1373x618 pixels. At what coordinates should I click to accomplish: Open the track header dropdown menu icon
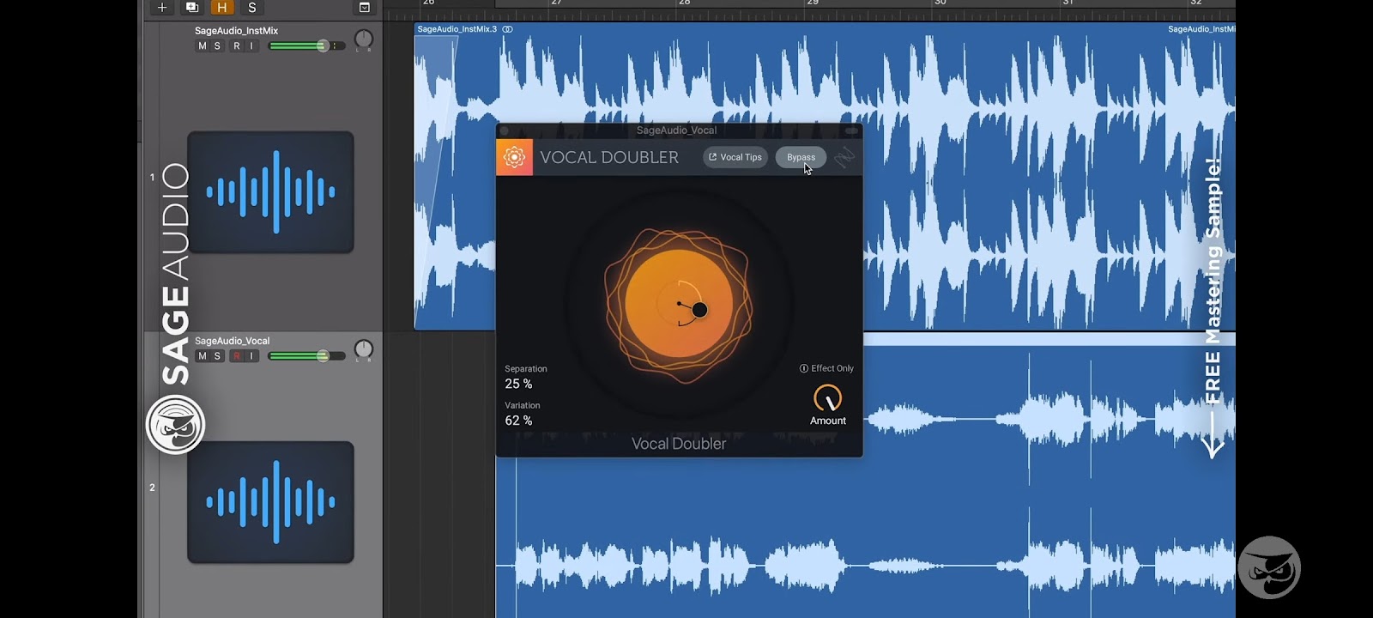coord(365,8)
